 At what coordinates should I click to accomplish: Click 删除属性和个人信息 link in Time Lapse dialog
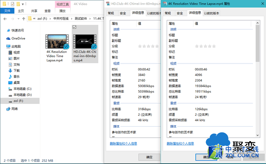180,144
